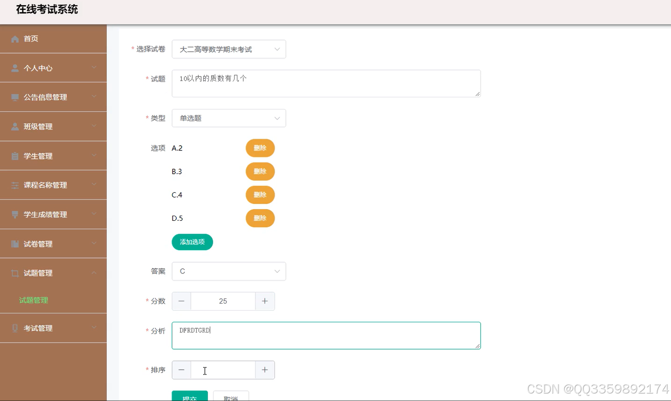This screenshot has height=401, width=671.
Task: Expand 个人中心 with its chevron arrow
Action: pyautogui.click(x=94, y=68)
